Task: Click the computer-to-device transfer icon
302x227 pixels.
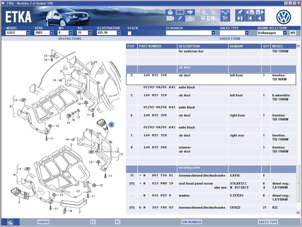Action: [x=205, y=19]
